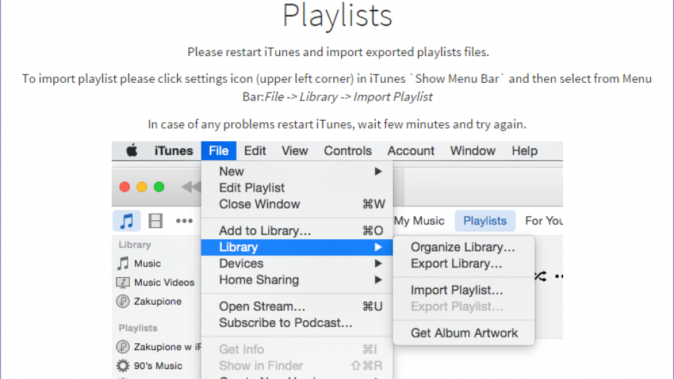
Task: Switch to My Music tab
Action: pos(419,221)
